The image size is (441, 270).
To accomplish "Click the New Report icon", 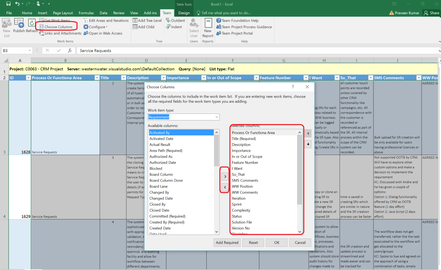I will pos(208,28).
